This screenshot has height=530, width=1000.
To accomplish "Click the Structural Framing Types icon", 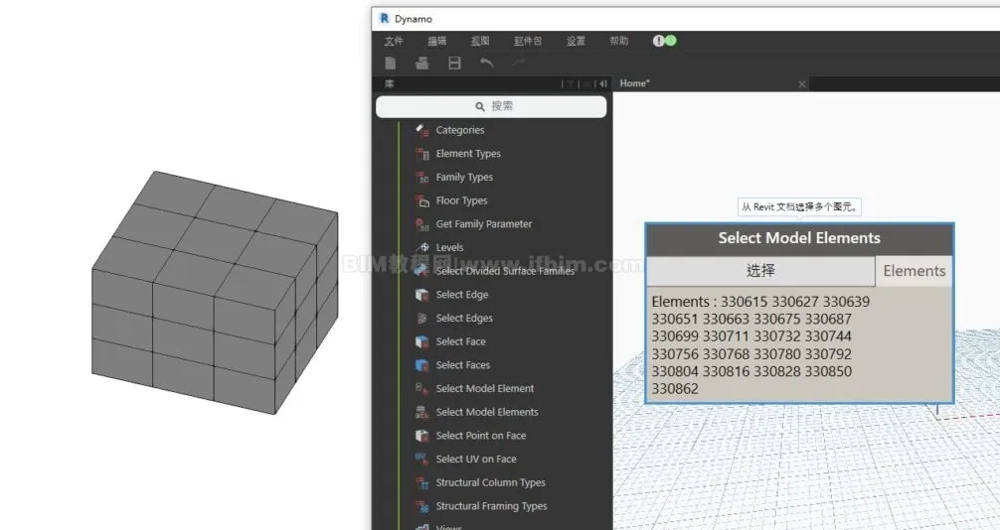I will [421, 506].
